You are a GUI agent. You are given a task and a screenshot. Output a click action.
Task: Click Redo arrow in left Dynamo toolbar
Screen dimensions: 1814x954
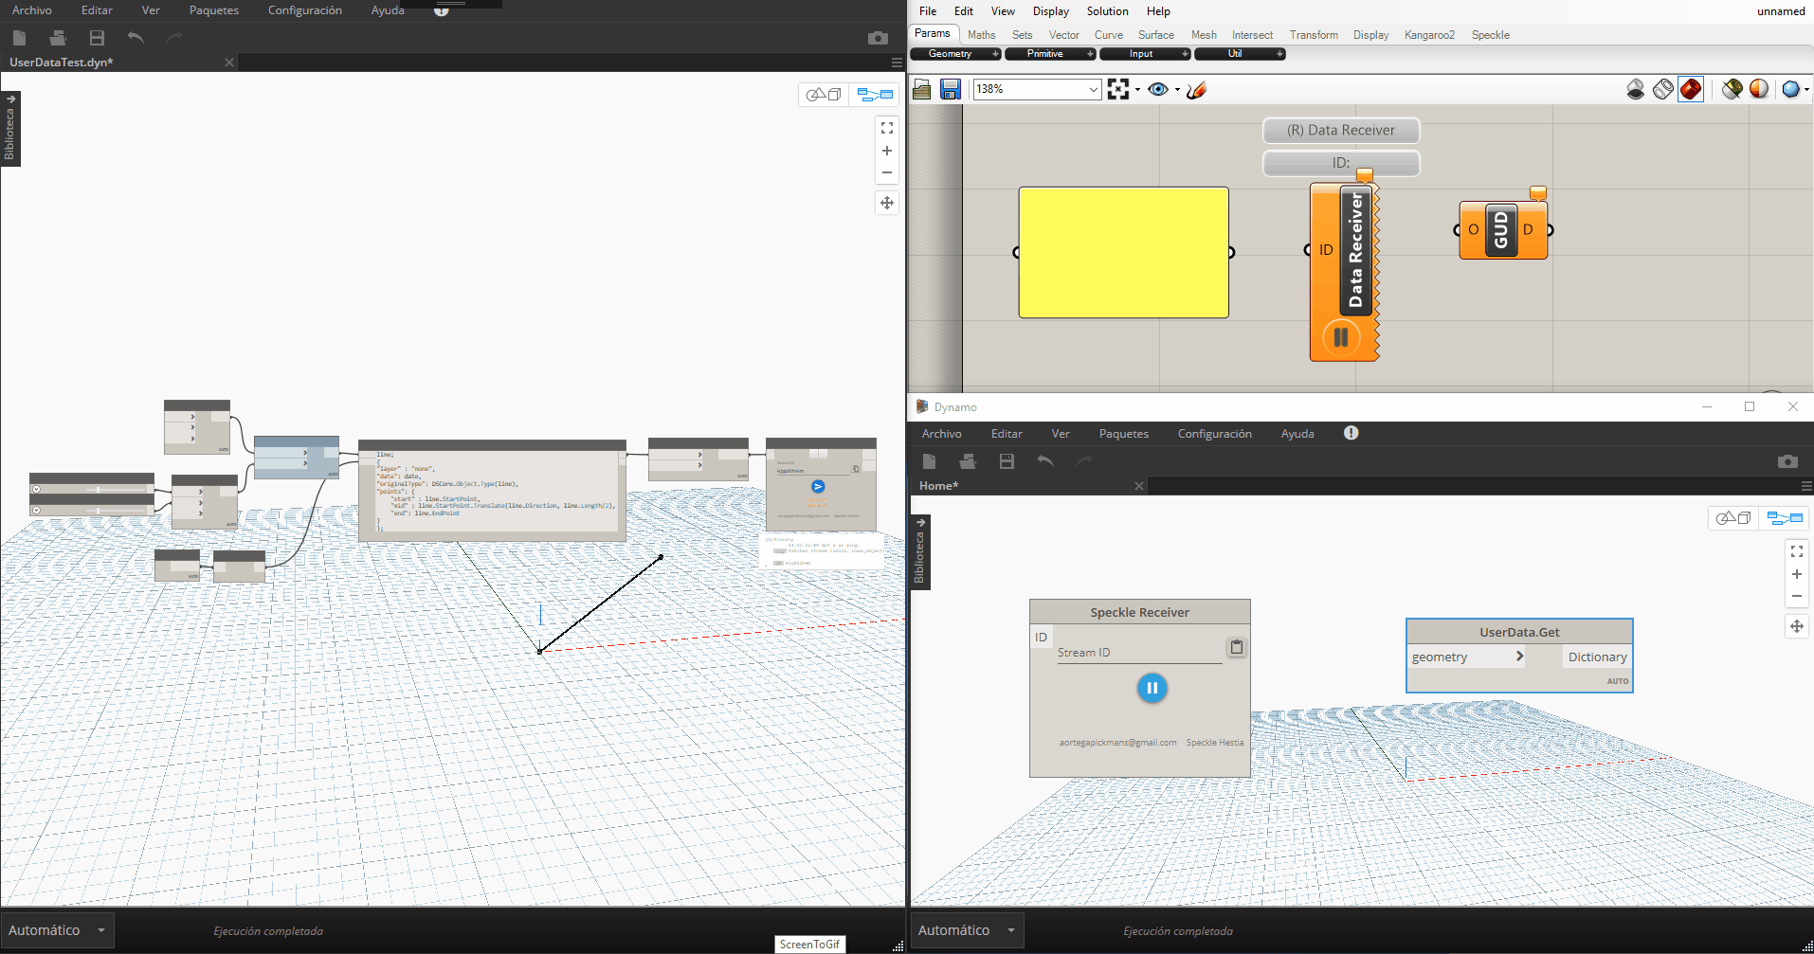pyautogui.click(x=173, y=38)
